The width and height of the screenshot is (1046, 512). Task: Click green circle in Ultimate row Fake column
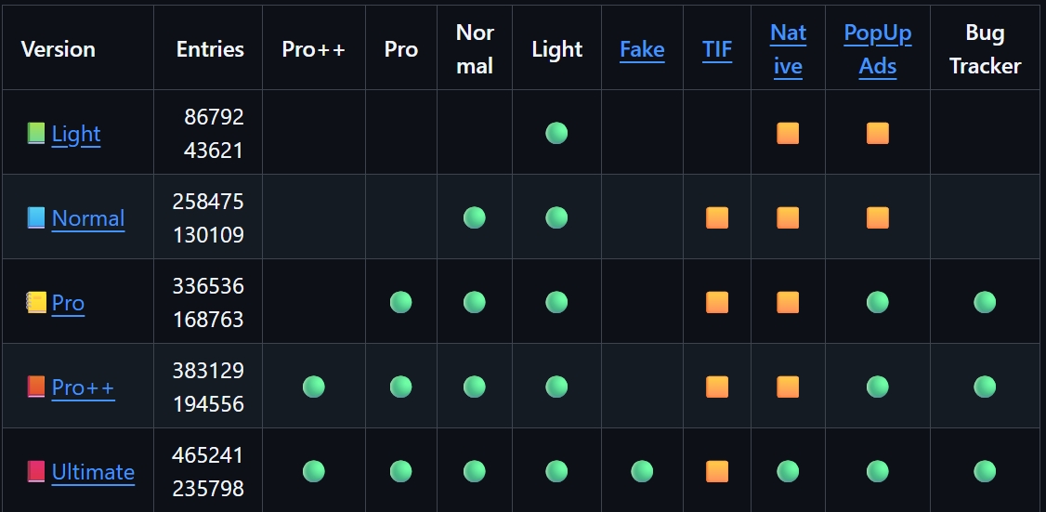[642, 471]
